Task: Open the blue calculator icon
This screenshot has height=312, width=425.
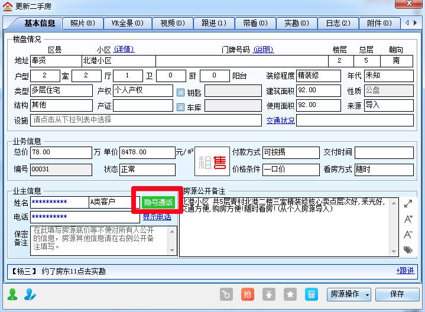Action: (x=311, y=294)
